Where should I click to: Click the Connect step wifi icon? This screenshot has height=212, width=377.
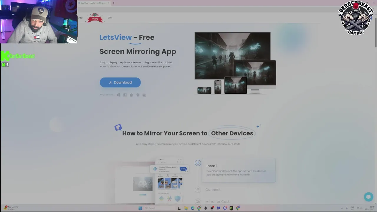(x=198, y=190)
